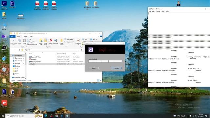Click the last Activation Code field
The image size is (210, 118).
click(118, 61)
